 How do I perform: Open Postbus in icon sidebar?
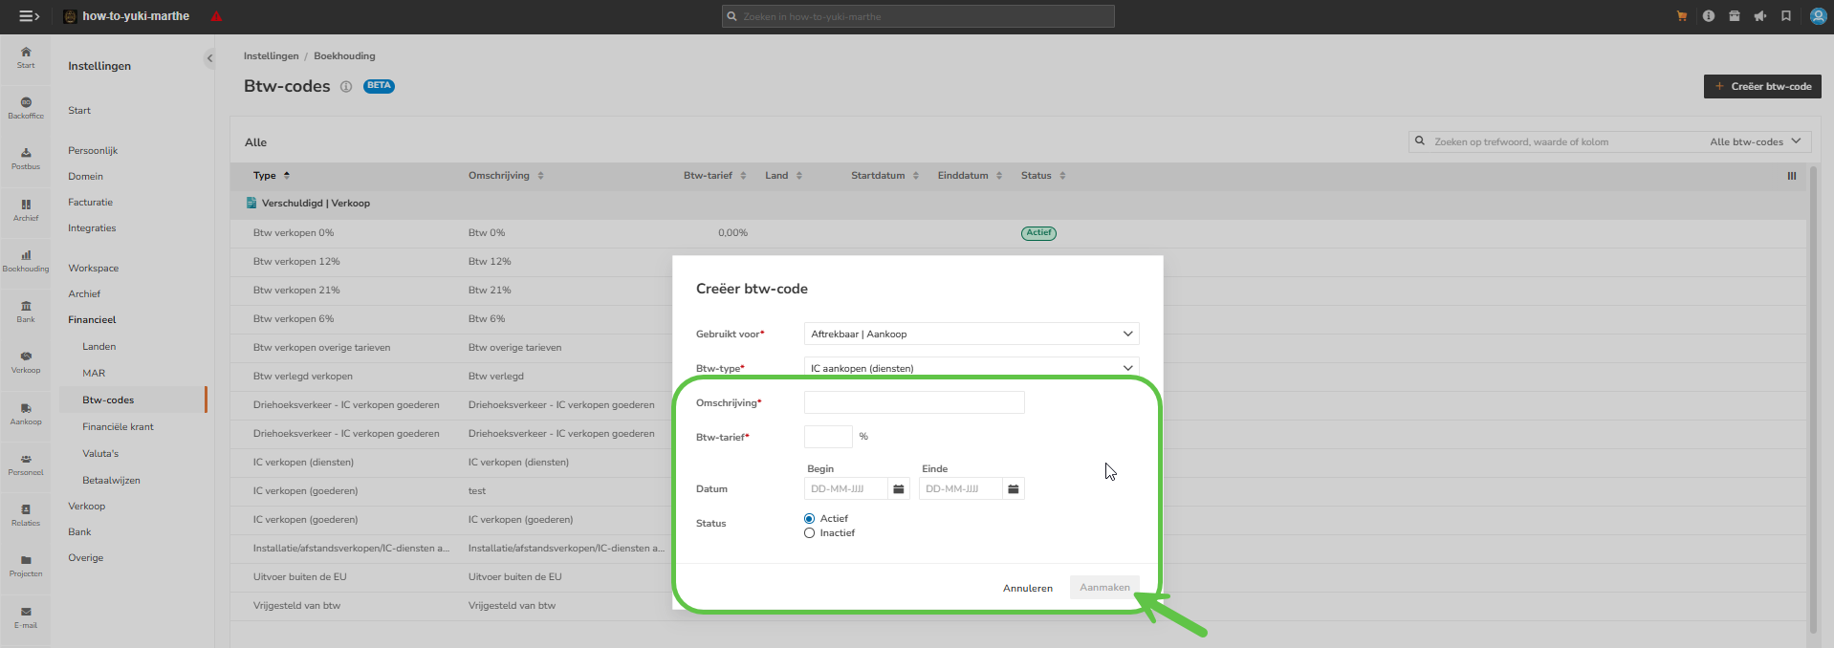[26, 159]
